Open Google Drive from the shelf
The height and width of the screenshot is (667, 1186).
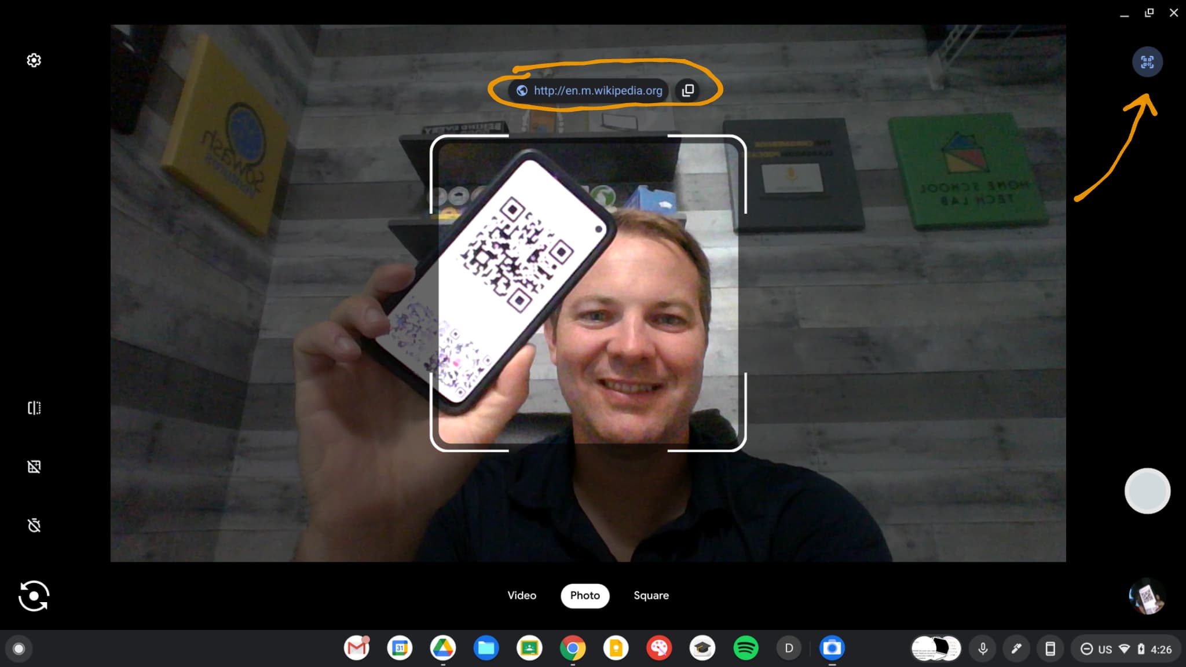pyautogui.click(x=442, y=648)
